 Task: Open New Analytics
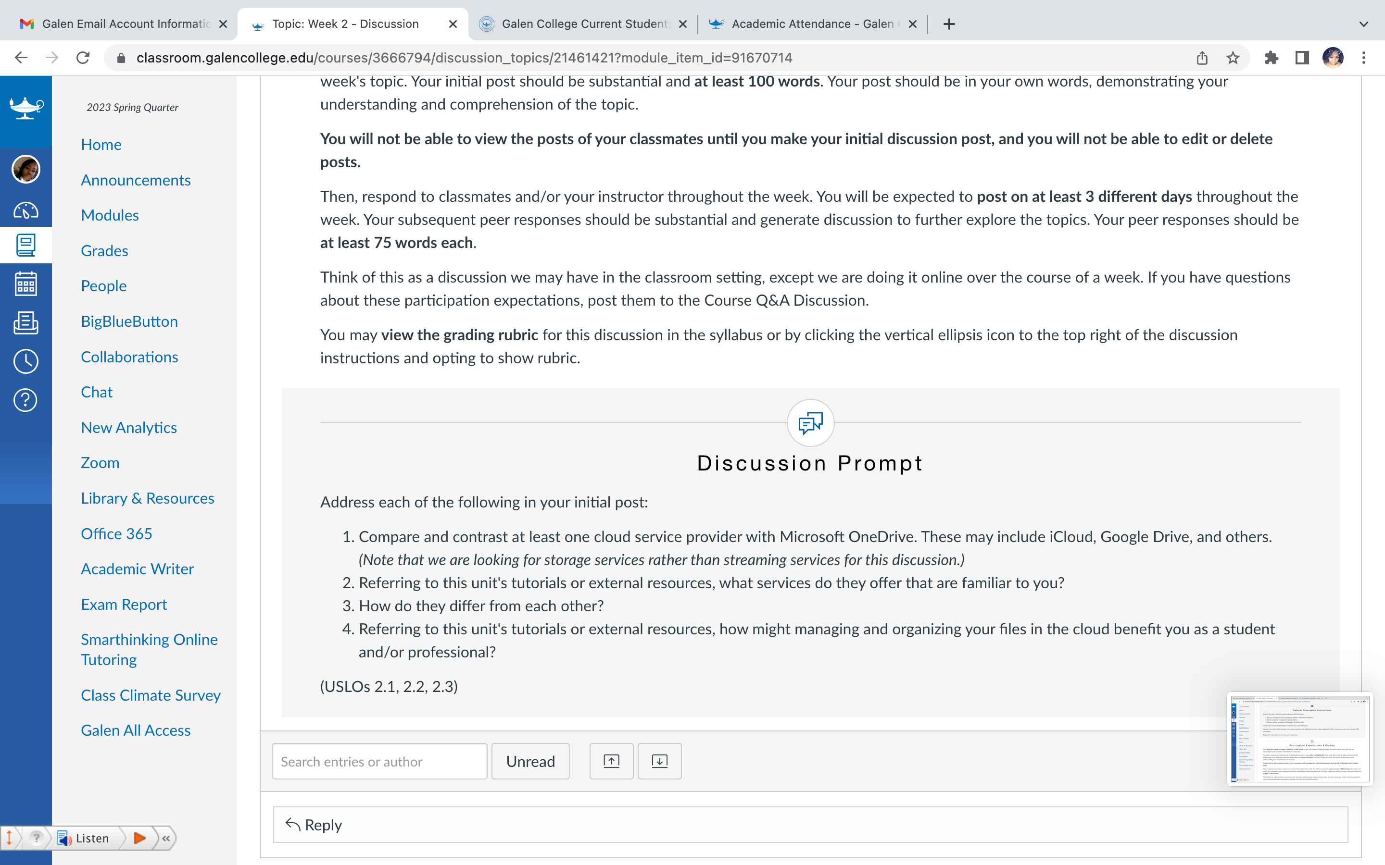pyautogui.click(x=129, y=428)
